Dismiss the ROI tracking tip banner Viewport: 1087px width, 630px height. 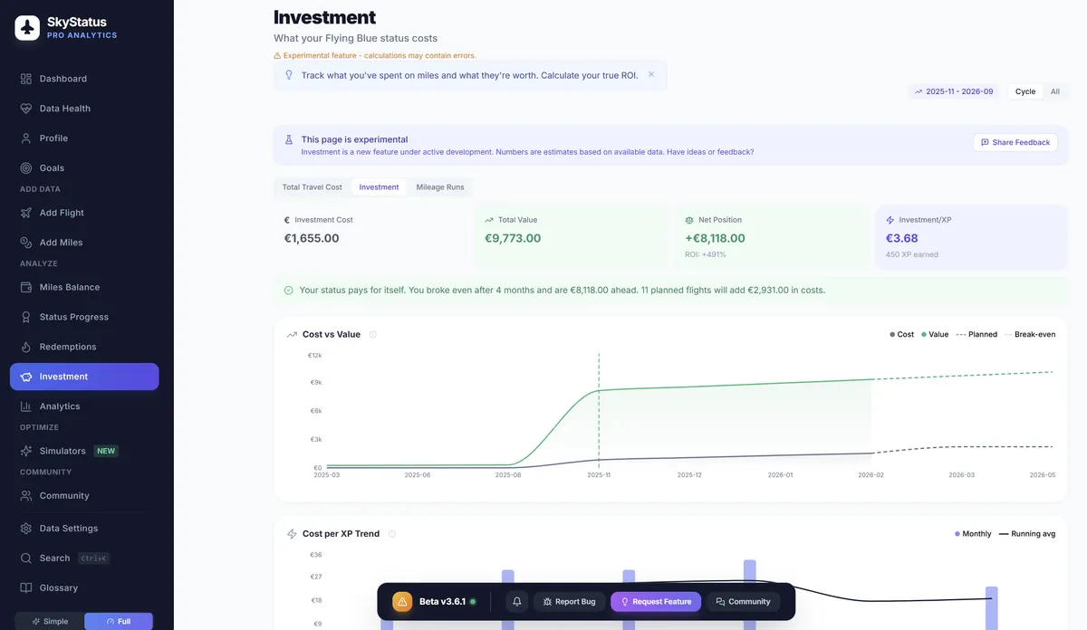click(x=650, y=74)
